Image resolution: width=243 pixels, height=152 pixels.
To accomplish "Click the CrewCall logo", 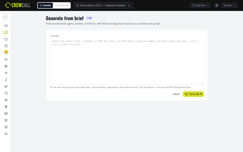I will click(18, 5).
